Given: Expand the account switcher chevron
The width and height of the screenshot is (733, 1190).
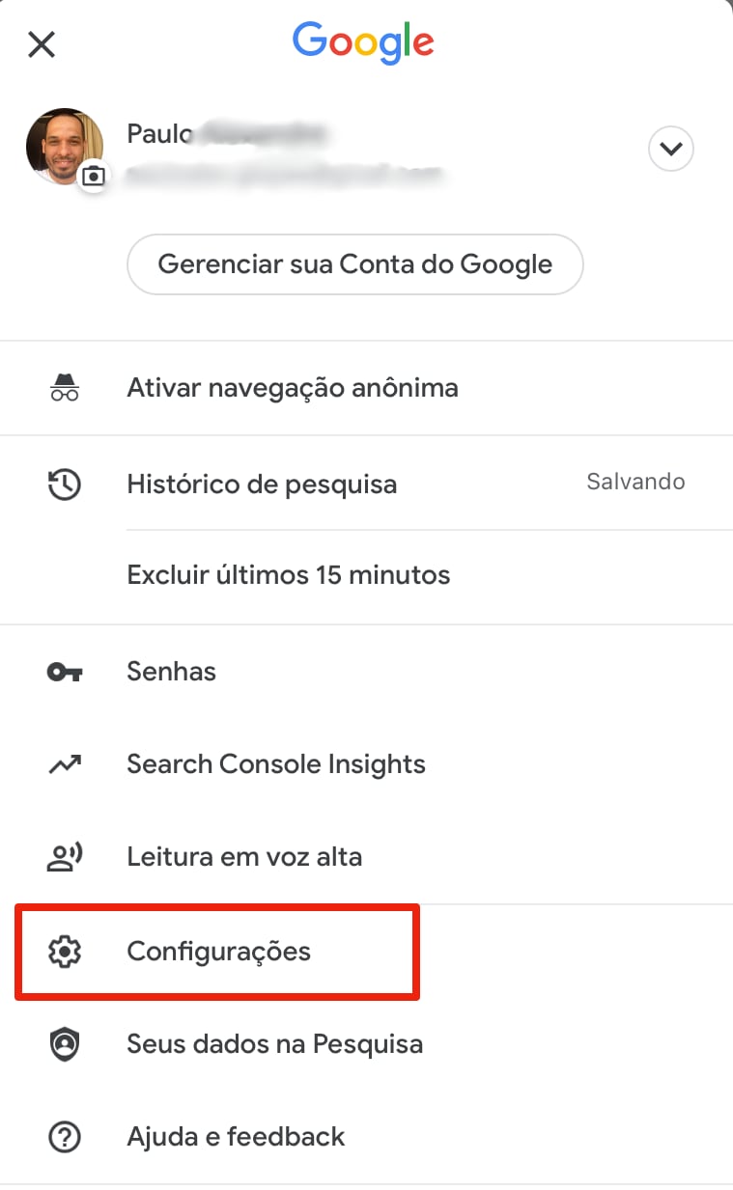Looking at the screenshot, I should 670,150.
